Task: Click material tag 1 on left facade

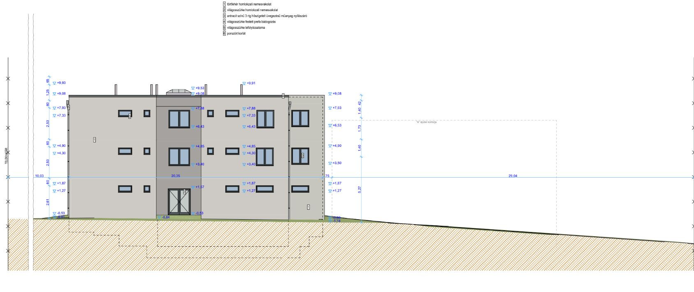Action: 95,140
